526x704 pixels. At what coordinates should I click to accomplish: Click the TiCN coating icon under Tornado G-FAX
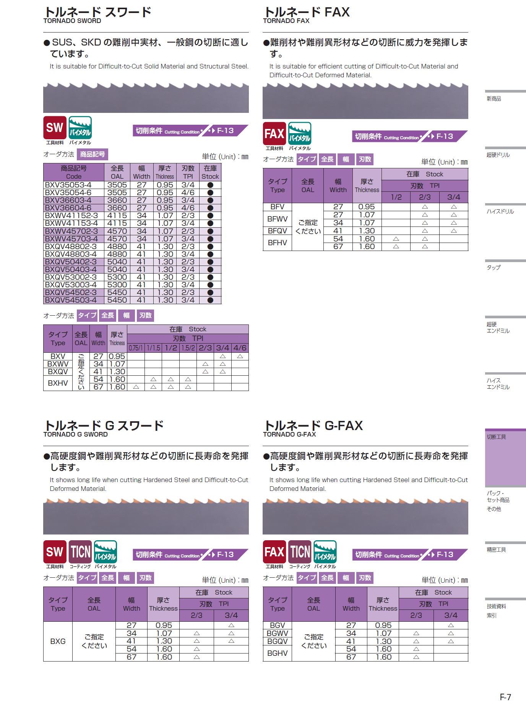[x=300, y=552]
